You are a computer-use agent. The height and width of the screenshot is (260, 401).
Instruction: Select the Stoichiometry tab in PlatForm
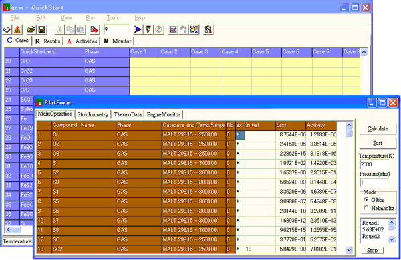click(x=93, y=114)
